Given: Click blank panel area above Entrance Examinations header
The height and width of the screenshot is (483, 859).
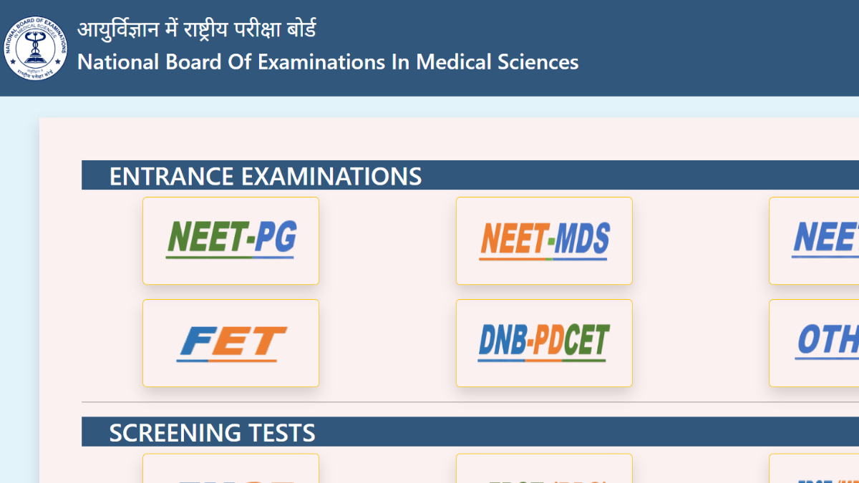Looking at the screenshot, I should 429,140.
